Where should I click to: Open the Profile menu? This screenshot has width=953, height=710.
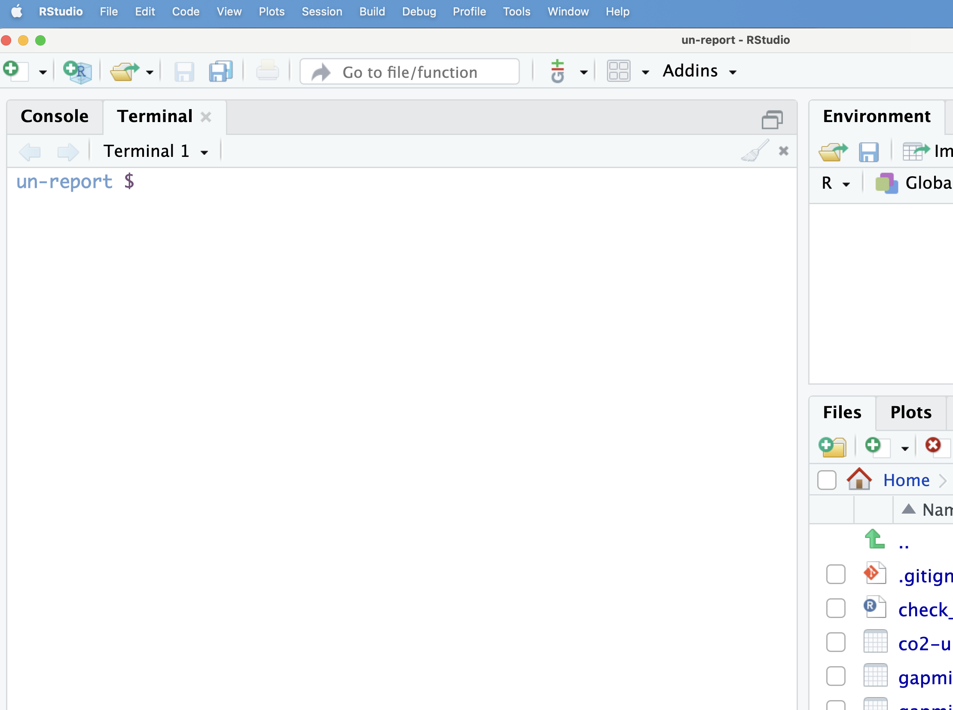469,12
